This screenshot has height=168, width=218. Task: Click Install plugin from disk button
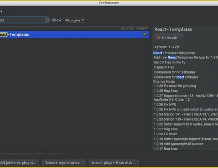click(114, 163)
